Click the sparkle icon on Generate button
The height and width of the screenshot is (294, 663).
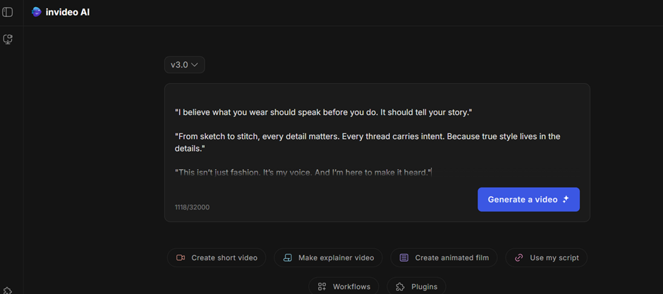[566, 200]
